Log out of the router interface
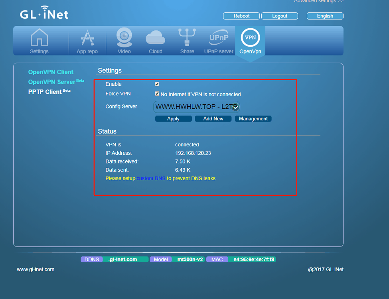This screenshot has width=389, height=299. (279, 16)
